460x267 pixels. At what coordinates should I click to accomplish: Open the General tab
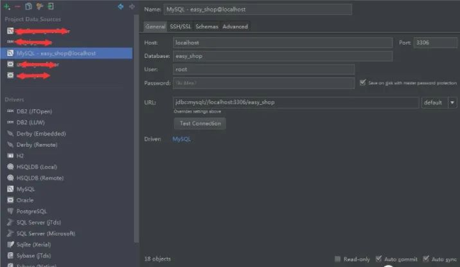point(155,26)
